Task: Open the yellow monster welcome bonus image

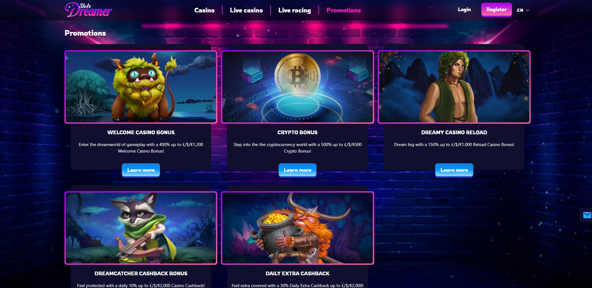Action: coord(141,87)
